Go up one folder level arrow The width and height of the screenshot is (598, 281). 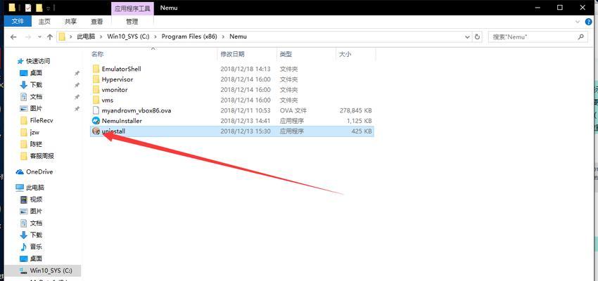50,37
